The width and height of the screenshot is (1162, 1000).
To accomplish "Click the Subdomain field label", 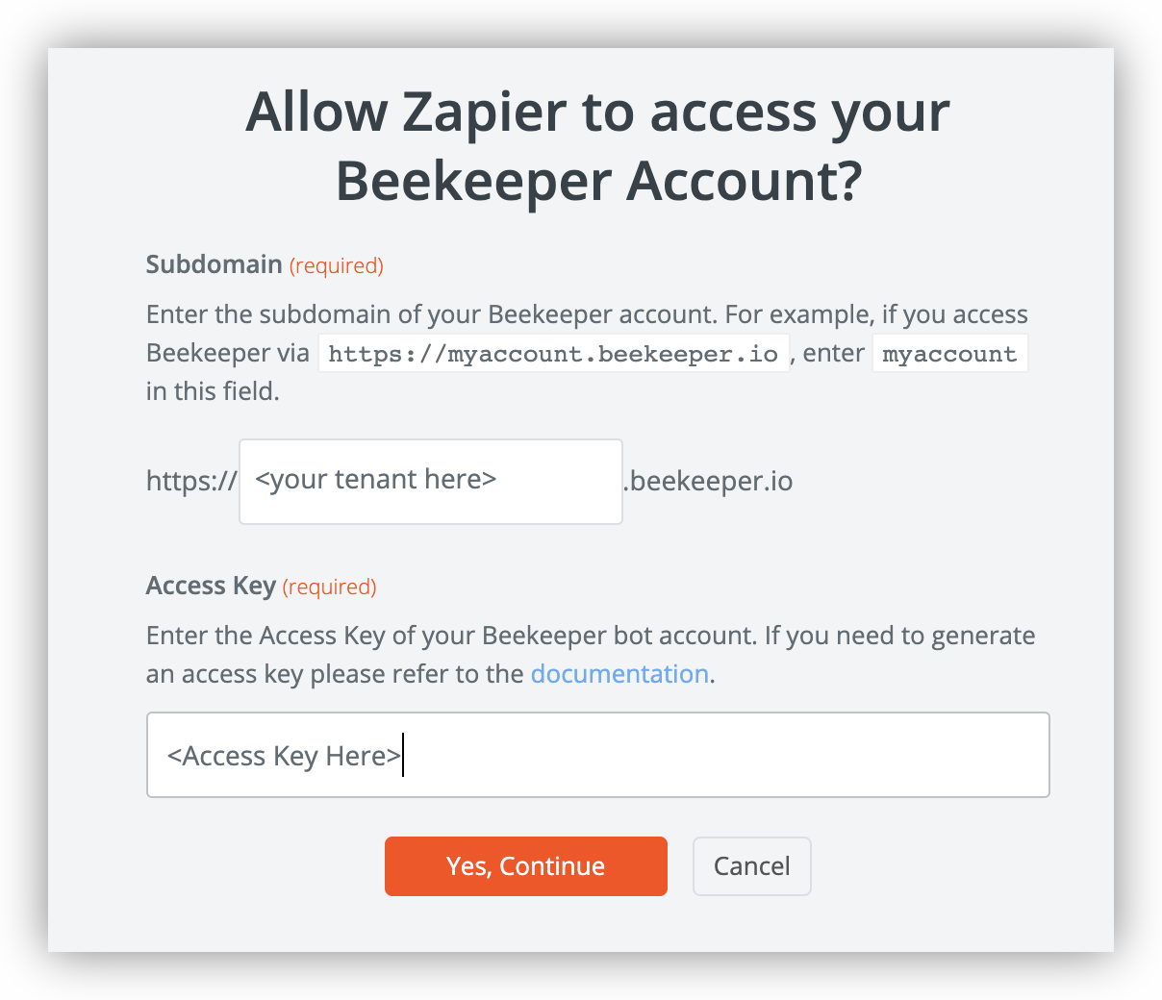I will click(214, 264).
